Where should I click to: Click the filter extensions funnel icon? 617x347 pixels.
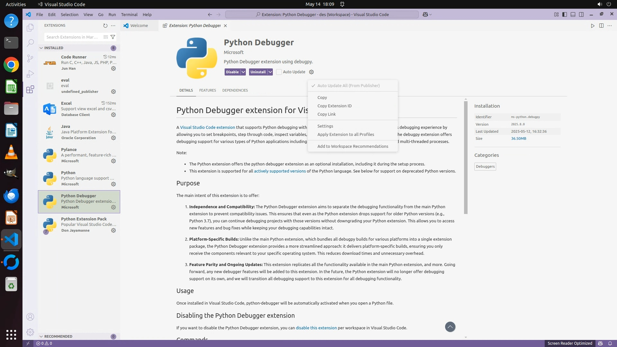(113, 37)
